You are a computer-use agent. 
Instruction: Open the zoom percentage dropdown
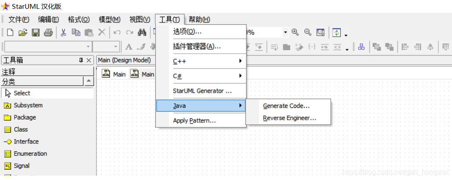[285, 32]
